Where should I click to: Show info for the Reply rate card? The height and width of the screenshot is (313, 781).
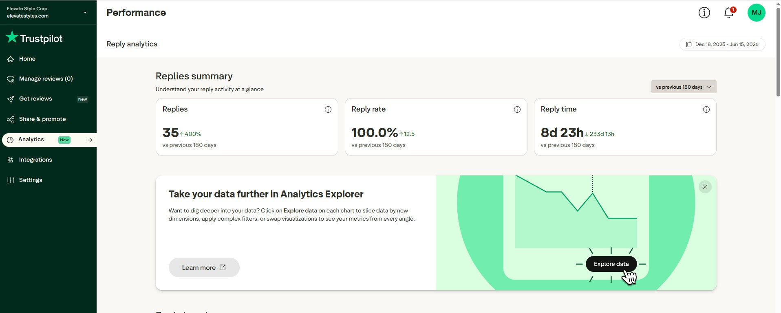point(517,109)
